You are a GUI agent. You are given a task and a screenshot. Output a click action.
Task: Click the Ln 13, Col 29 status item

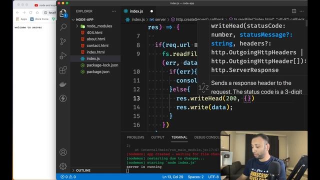click(x=172, y=177)
